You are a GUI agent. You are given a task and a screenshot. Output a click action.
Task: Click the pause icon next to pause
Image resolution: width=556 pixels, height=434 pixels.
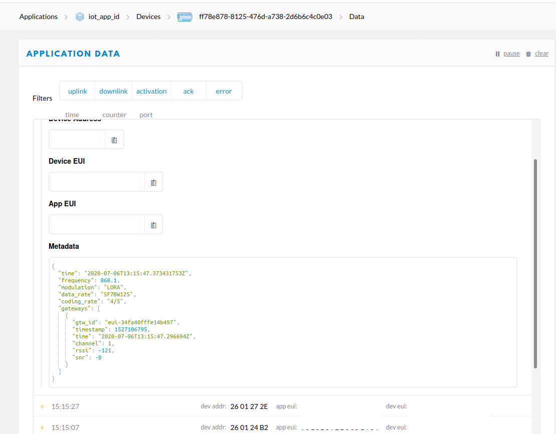tap(497, 54)
